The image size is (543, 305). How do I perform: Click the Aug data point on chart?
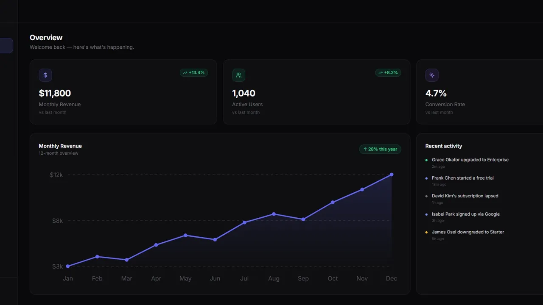tap(274, 214)
